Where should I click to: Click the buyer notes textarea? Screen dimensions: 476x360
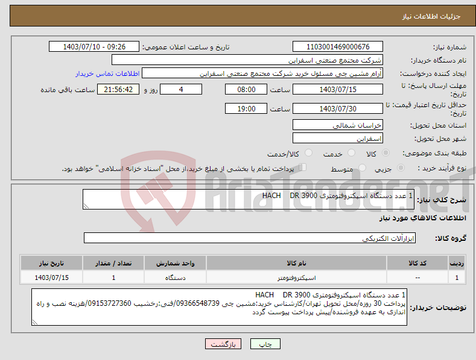click(219, 307)
